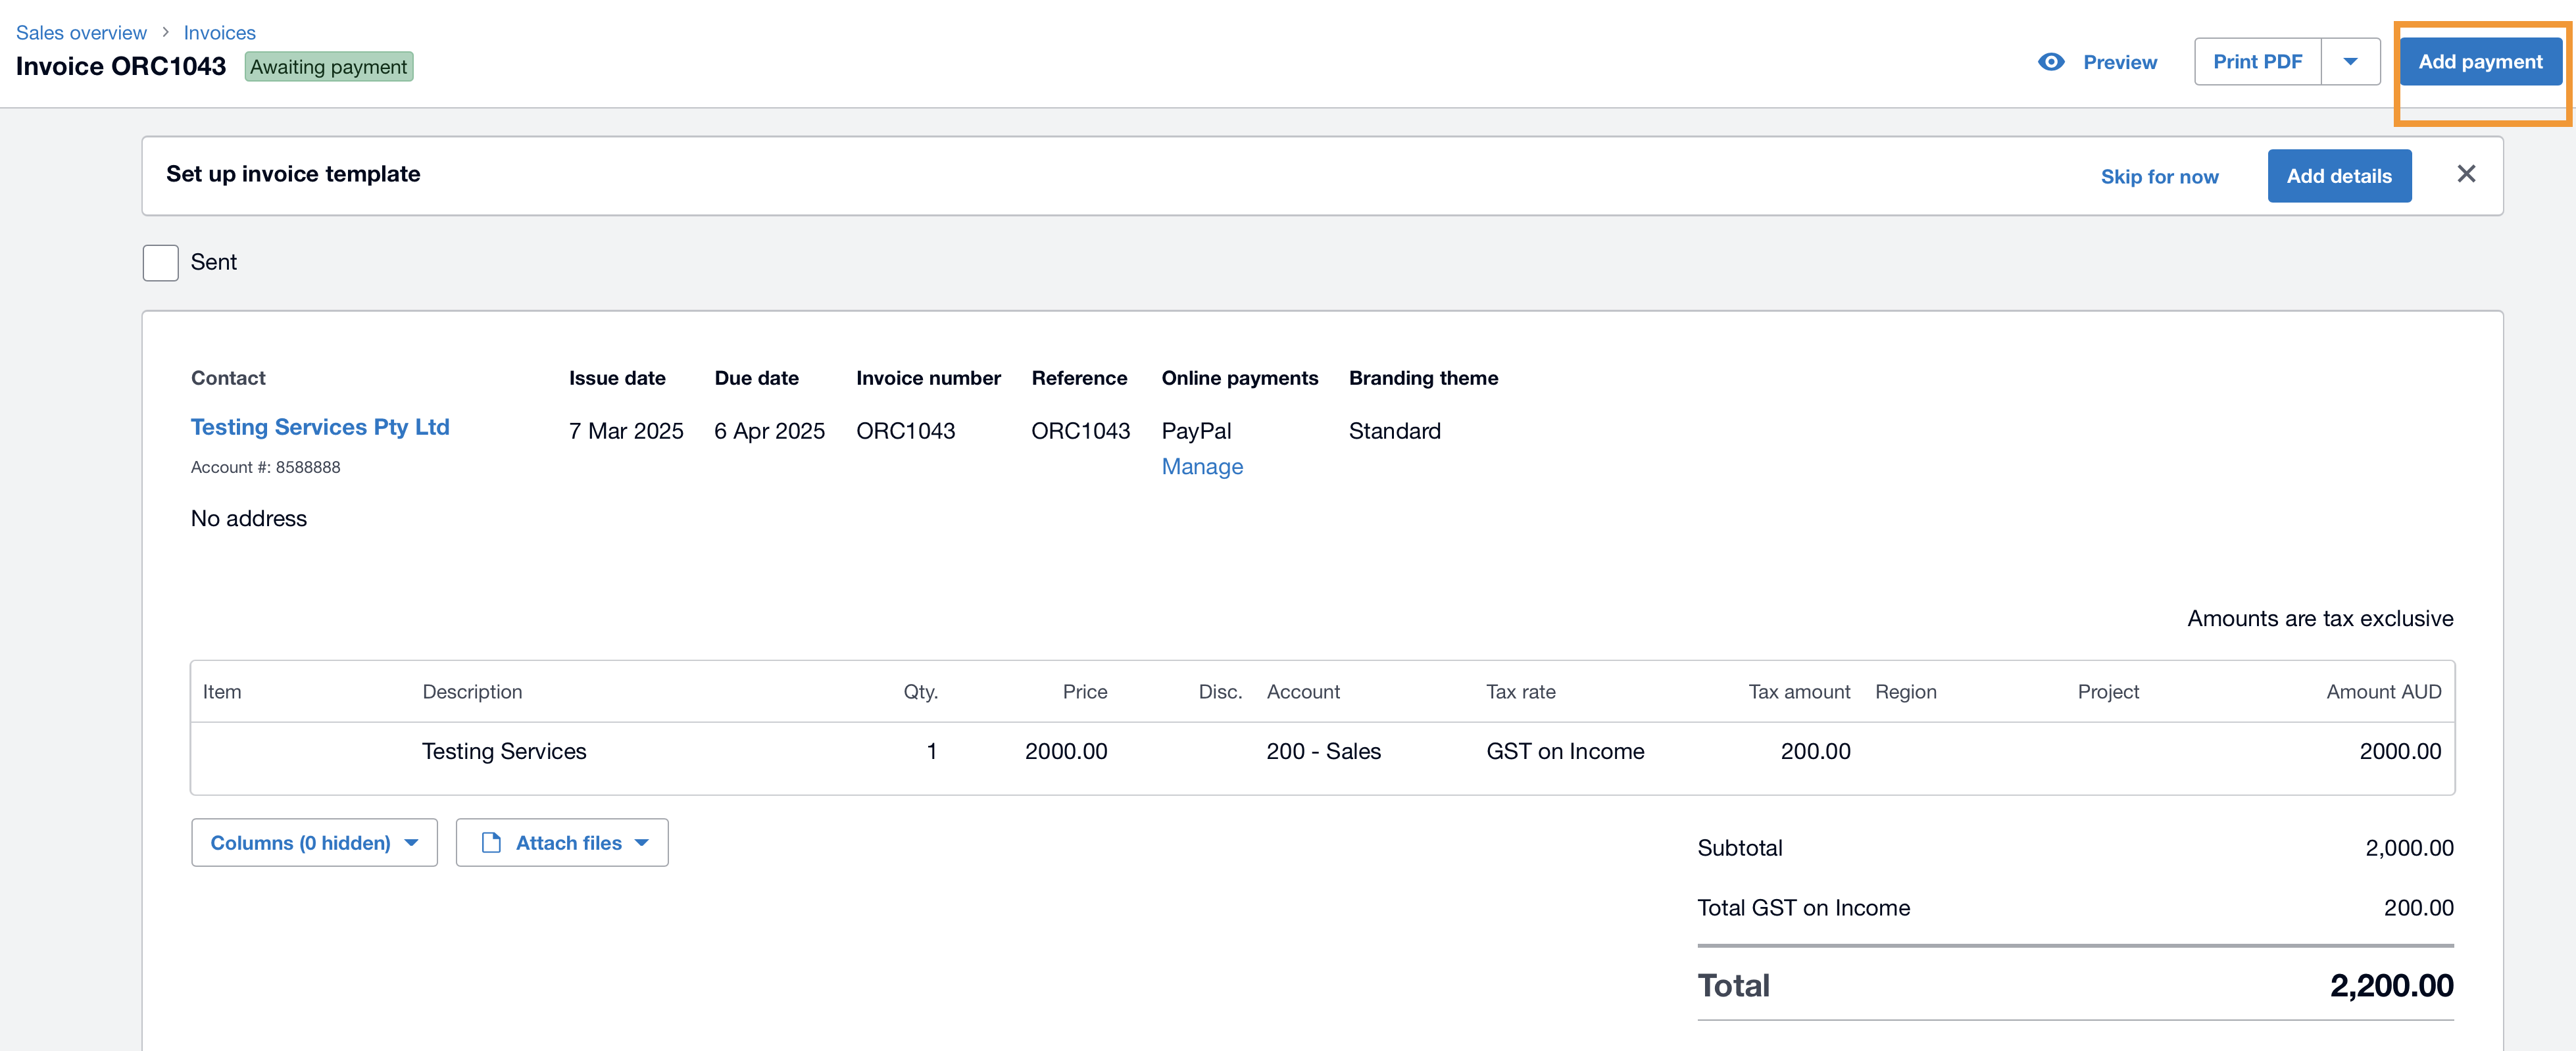
Task: Go to Sales overview breadcrumb
Action: coord(81,33)
